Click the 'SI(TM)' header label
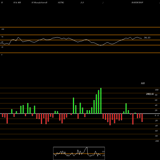 pyautogui.click(x=61, y=3)
